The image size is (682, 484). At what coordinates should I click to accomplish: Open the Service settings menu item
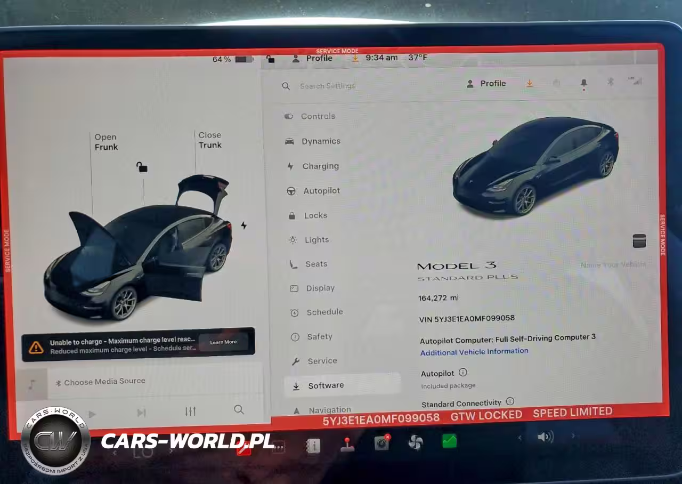tap(322, 361)
